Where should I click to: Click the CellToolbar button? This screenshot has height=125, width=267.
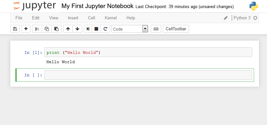pos(176,29)
